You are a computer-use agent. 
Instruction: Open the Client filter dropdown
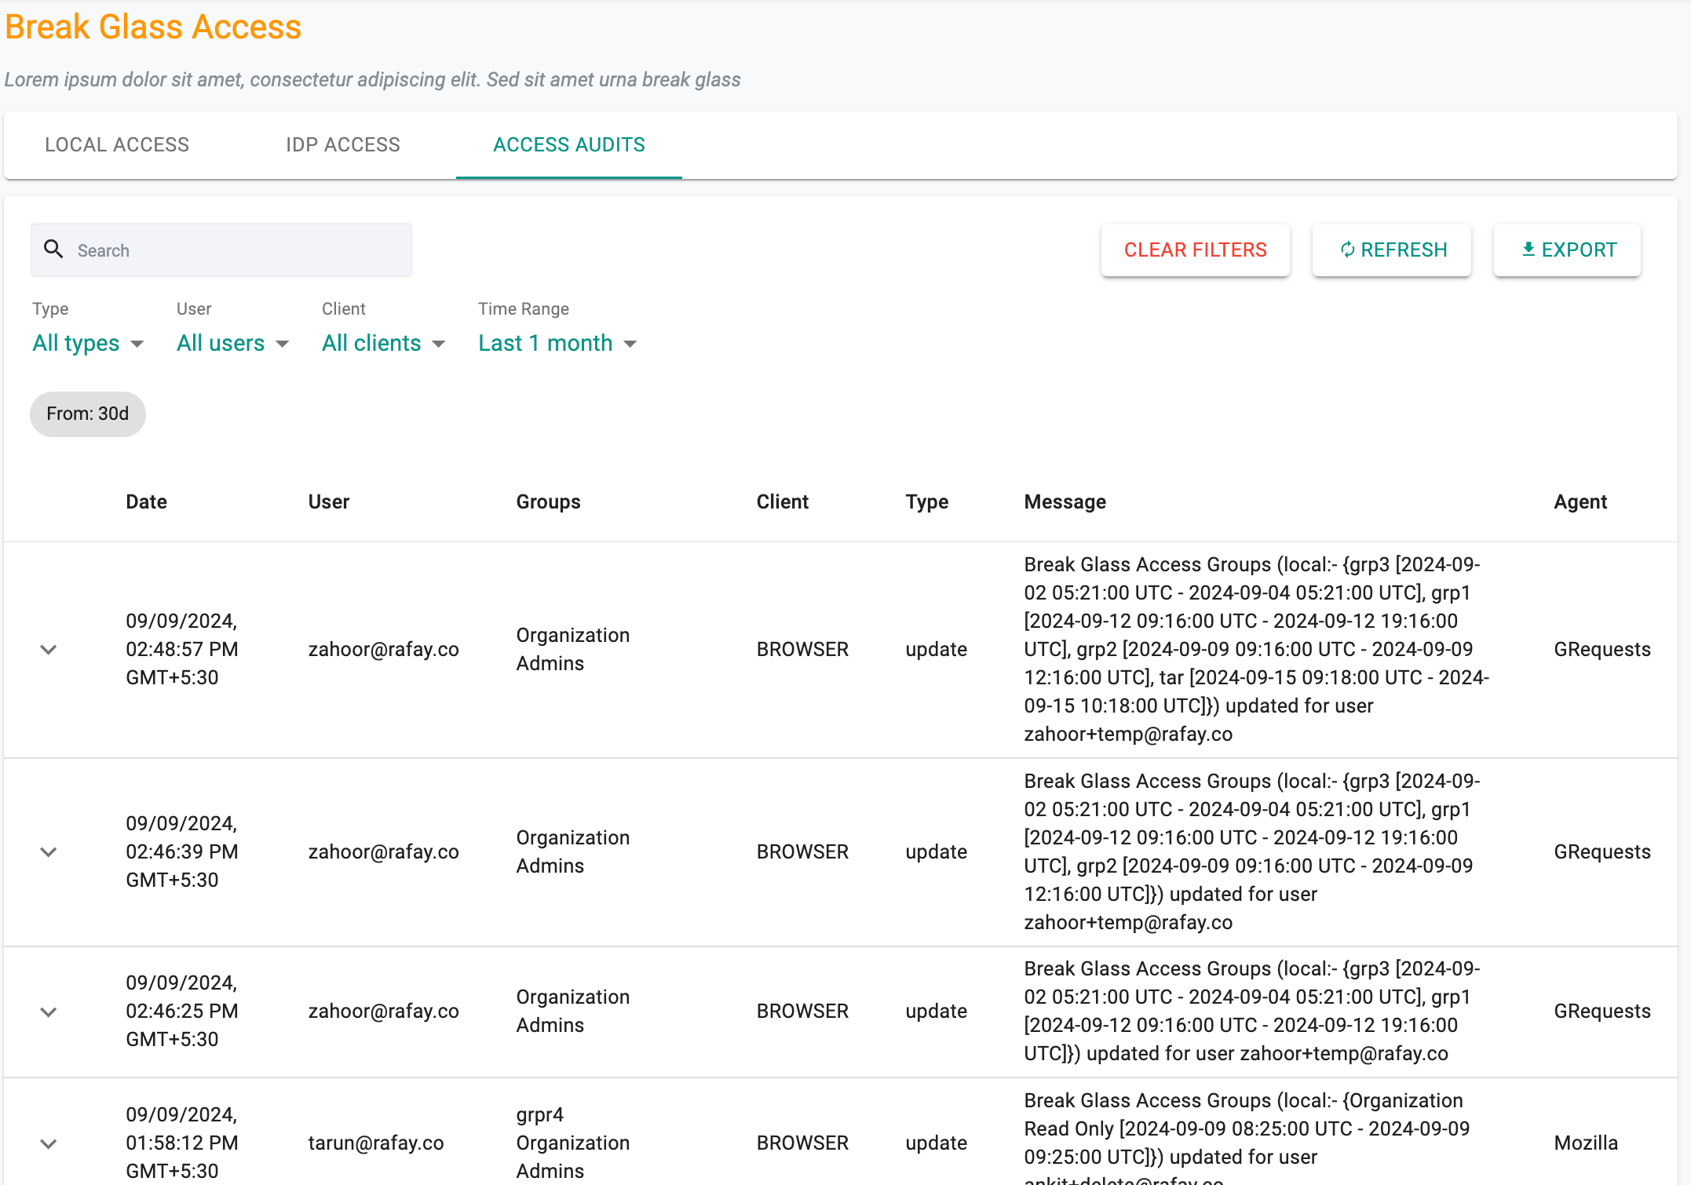380,343
